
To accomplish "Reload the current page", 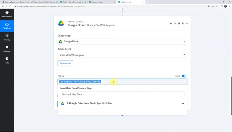I will pyautogui.click(x=10, y=6).
